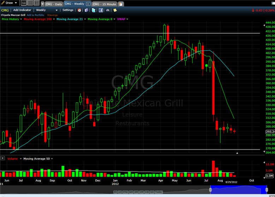Jump to Today in range selector
The height and width of the screenshot is (197, 275).
click(159, 192)
